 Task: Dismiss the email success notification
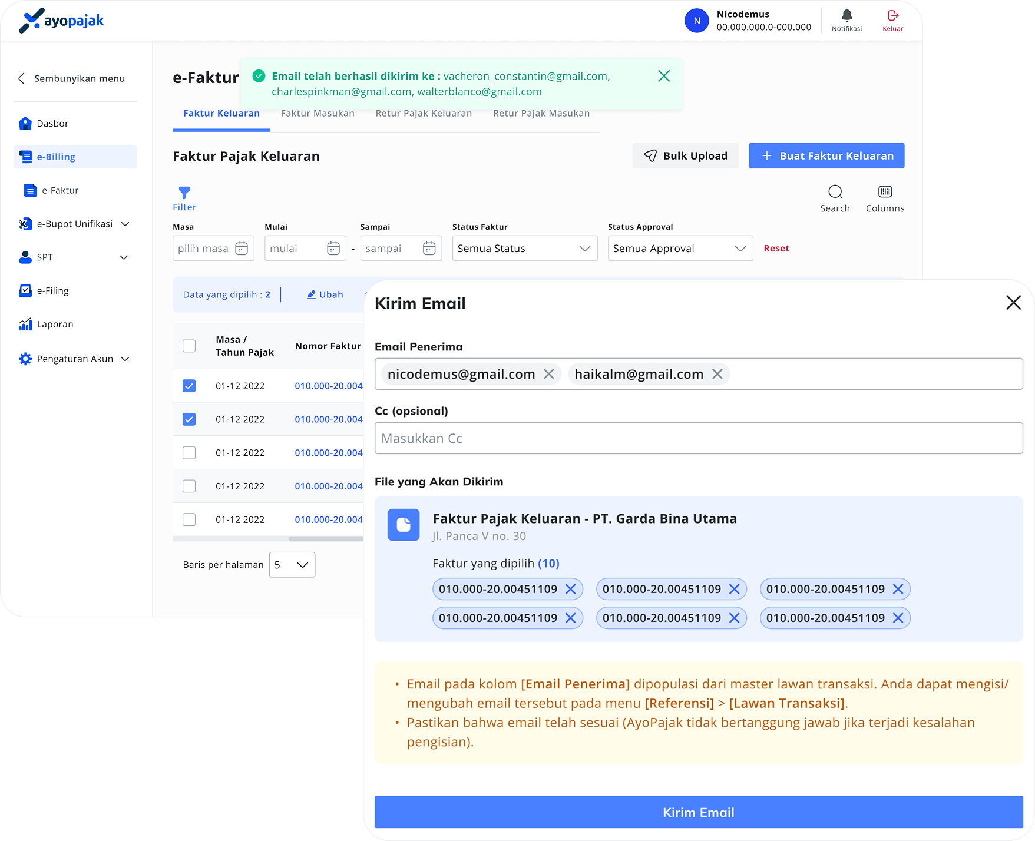[x=664, y=76]
